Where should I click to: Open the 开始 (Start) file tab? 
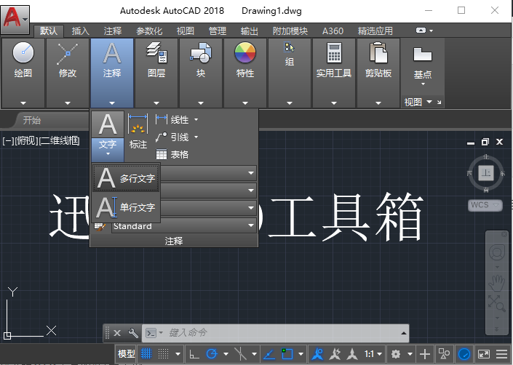(x=32, y=120)
